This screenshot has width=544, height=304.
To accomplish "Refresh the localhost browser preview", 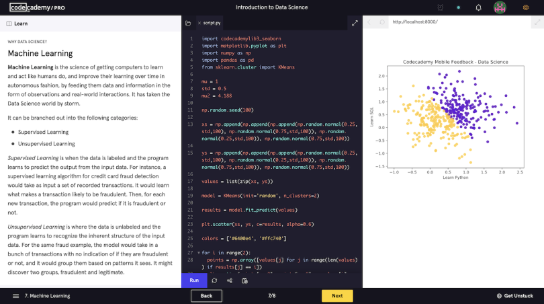I will click(x=382, y=22).
